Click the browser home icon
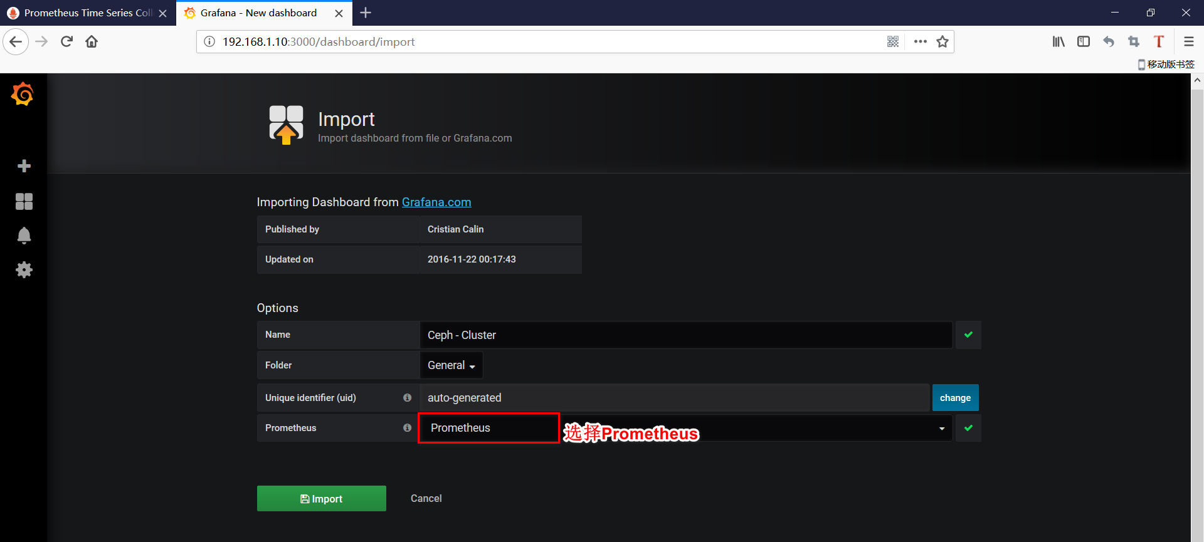This screenshot has height=542, width=1204. coord(92,42)
